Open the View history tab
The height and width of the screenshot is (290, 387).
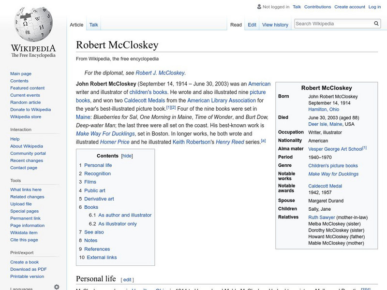(275, 25)
